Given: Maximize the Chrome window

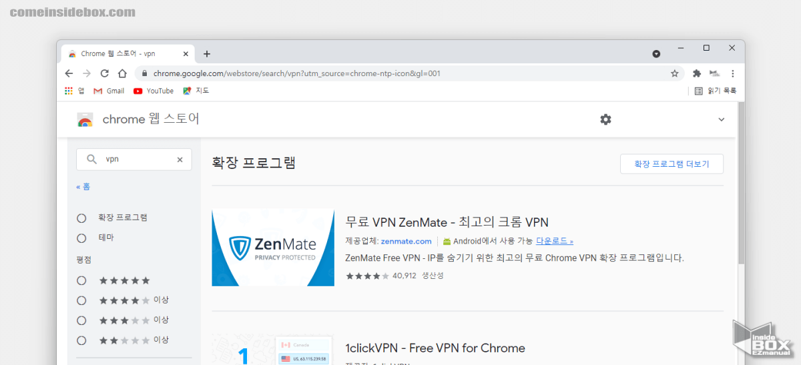Looking at the screenshot, I should (x=706, y=48).
